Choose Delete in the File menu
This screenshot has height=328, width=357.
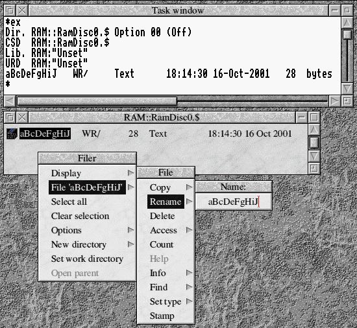162,216
